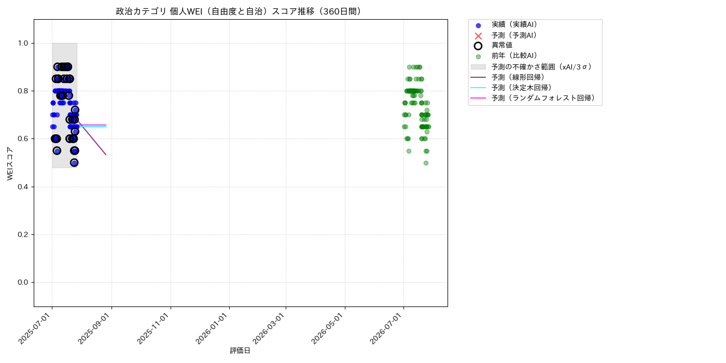Click the cyan 決定木回帰 legend line
The image size is (726, 363).
(478, 88)
